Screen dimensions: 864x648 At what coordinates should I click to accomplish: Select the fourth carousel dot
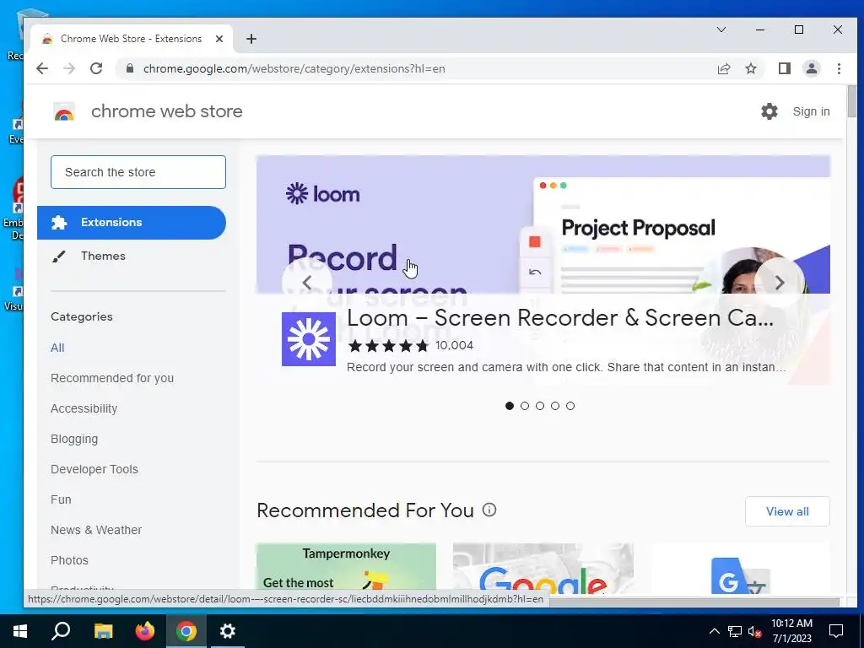point(555,406)
